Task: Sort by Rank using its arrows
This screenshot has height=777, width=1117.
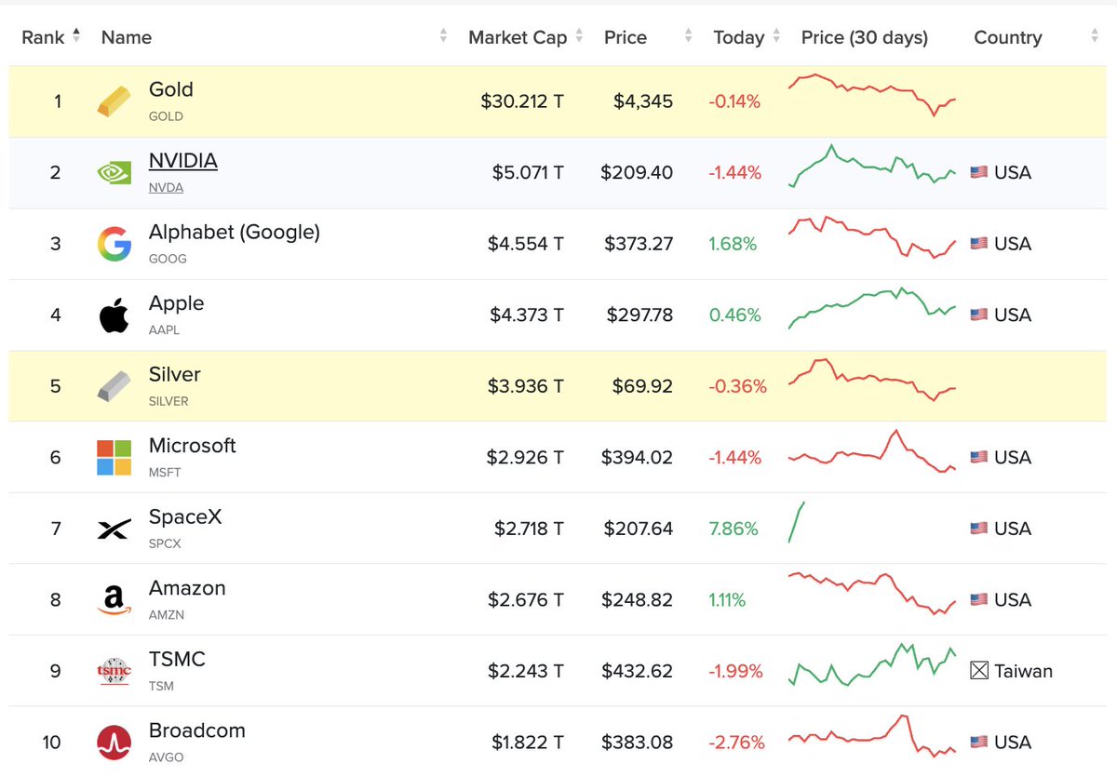Action: click(76, 36)
